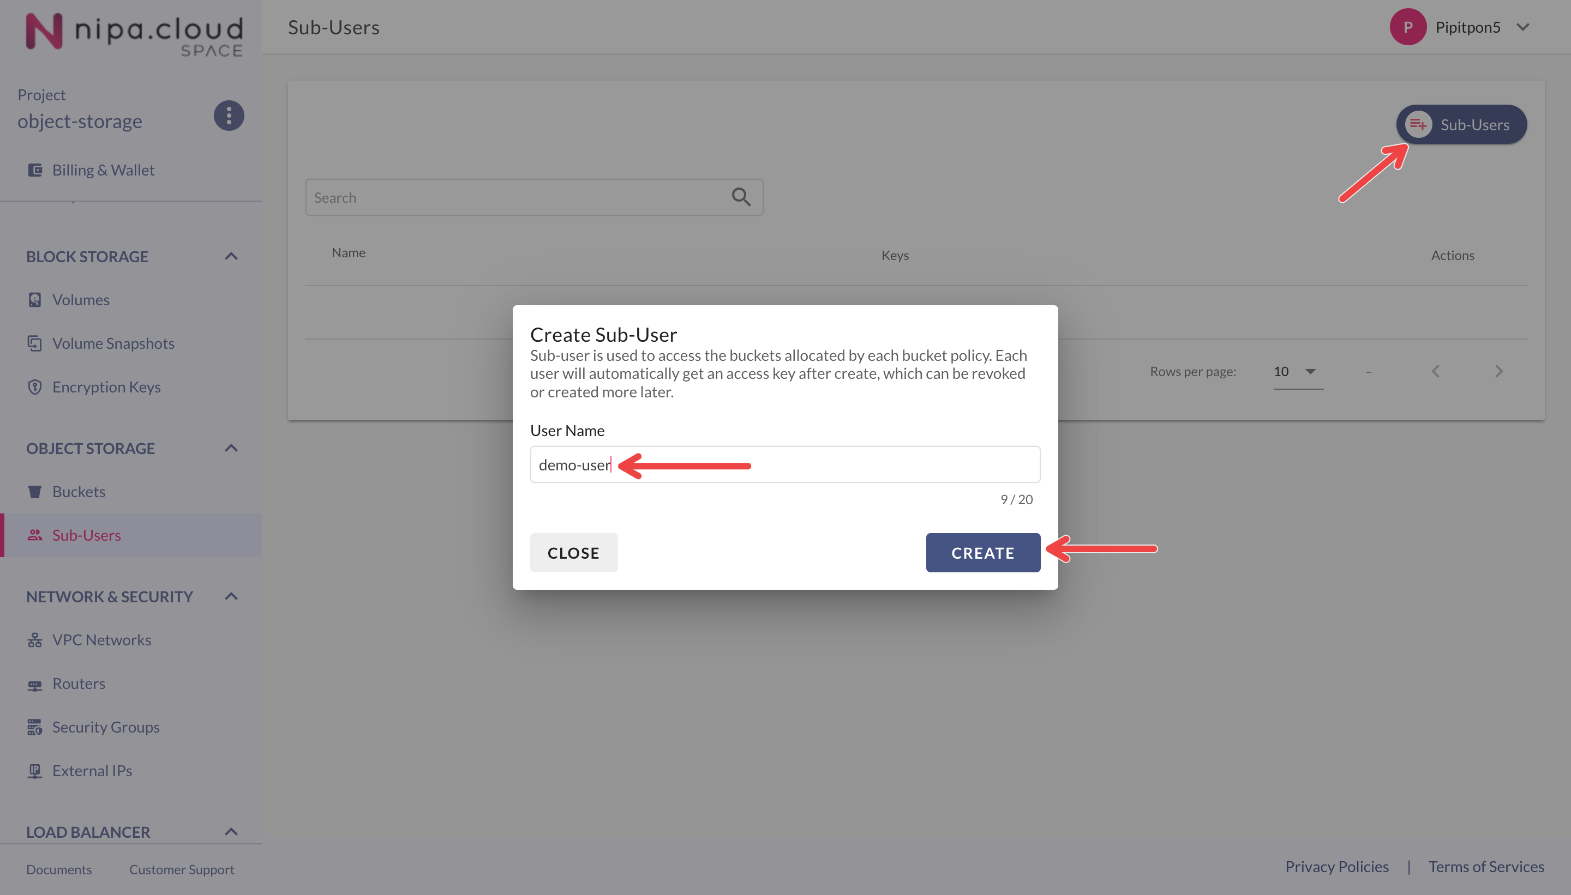Click the VPC Networks icon

click(x=35, y=640)
